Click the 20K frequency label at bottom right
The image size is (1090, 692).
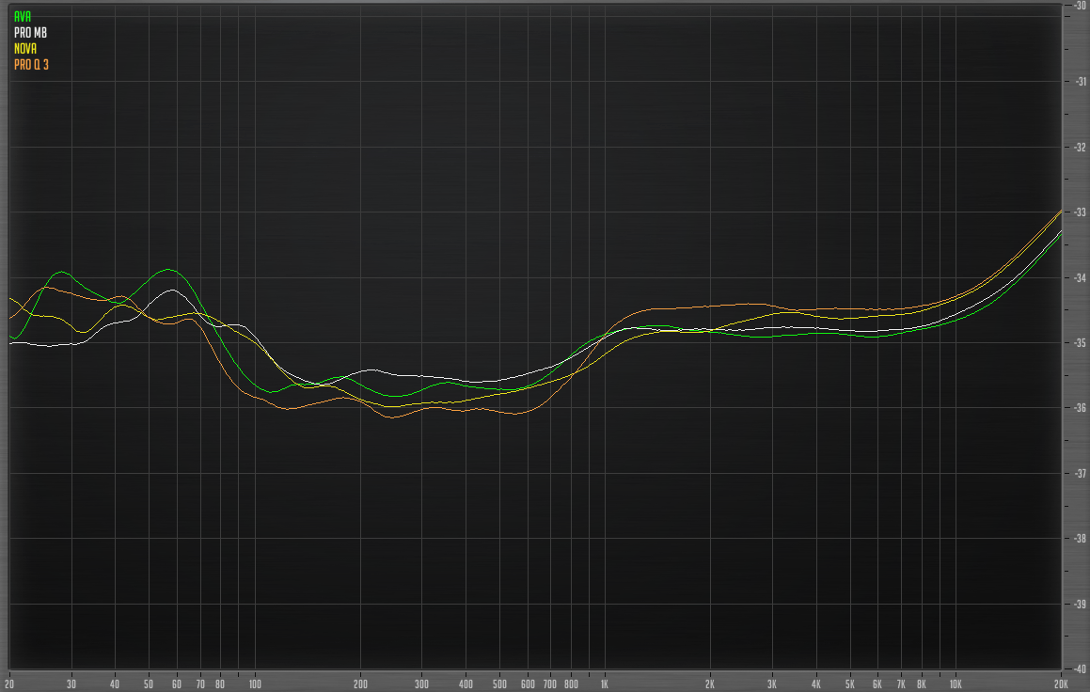point(1061,684)
